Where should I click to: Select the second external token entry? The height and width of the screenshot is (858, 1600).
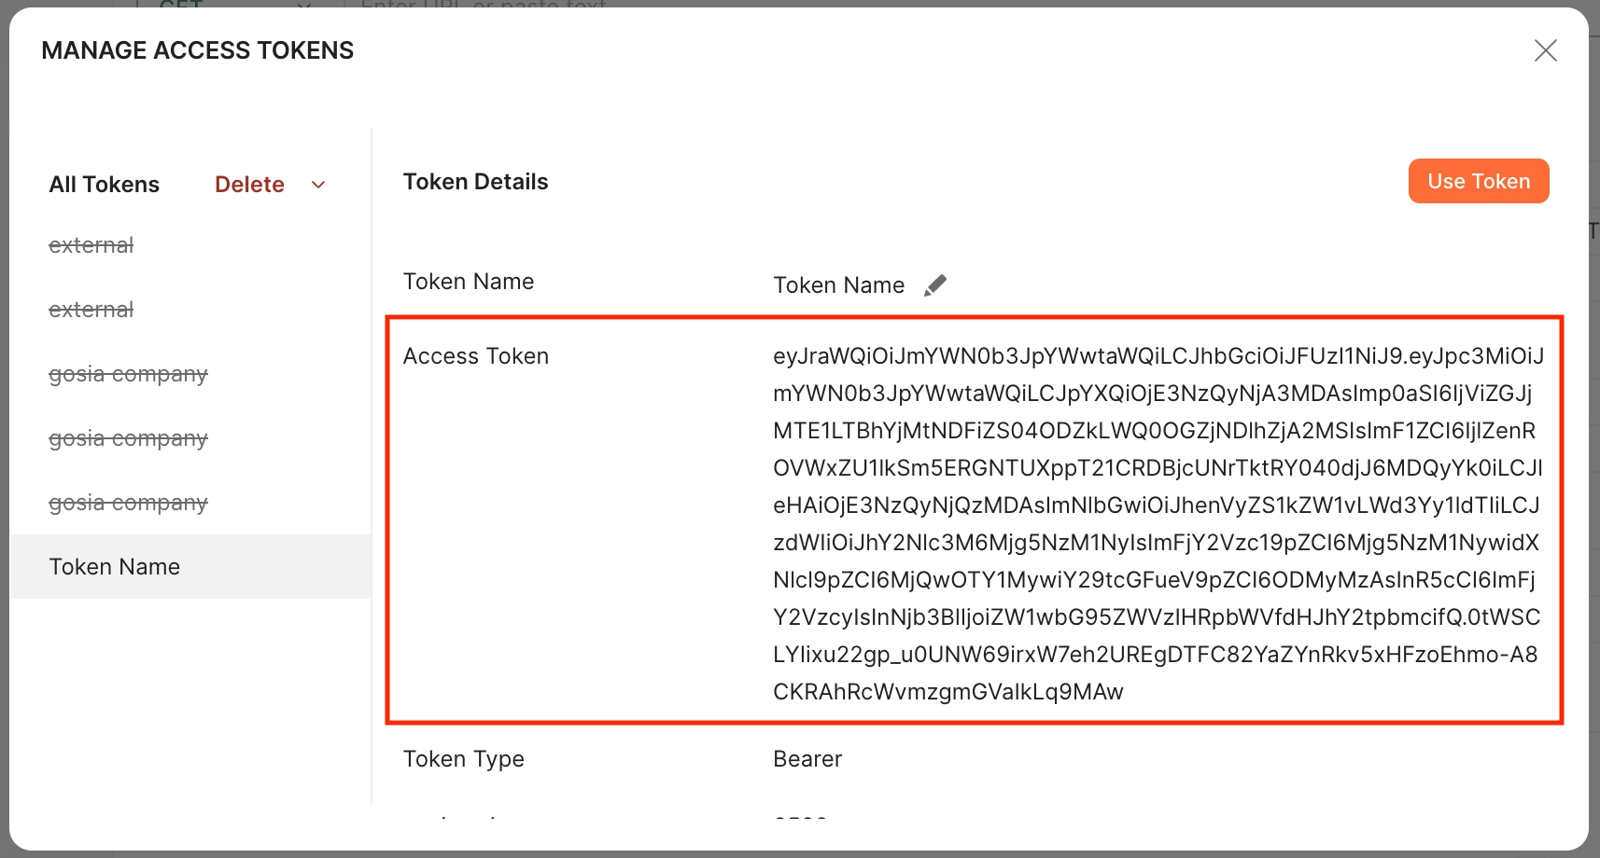click(91, 310)
